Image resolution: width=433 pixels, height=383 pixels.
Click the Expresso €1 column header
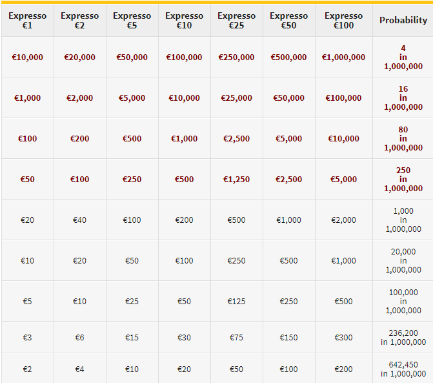(27, 20)
